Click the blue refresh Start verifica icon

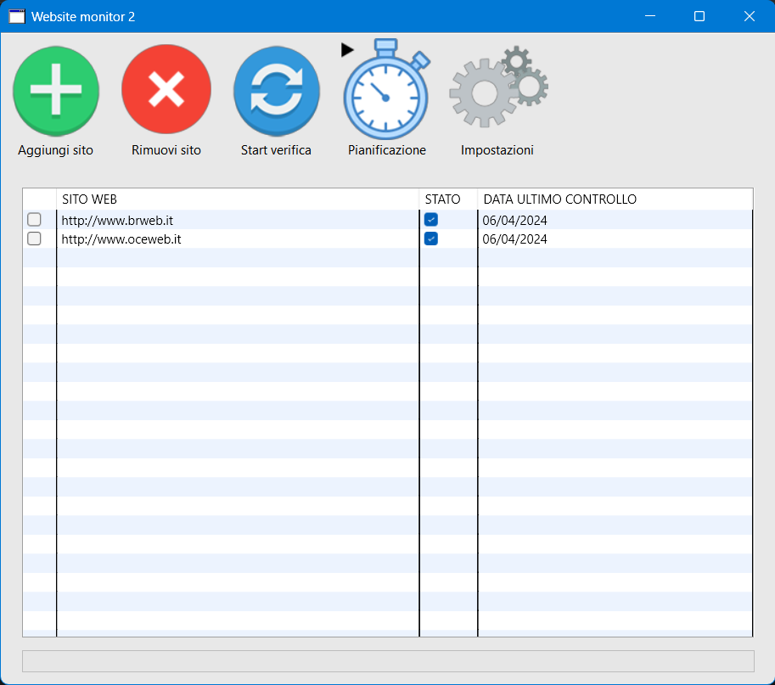(277, 91)
